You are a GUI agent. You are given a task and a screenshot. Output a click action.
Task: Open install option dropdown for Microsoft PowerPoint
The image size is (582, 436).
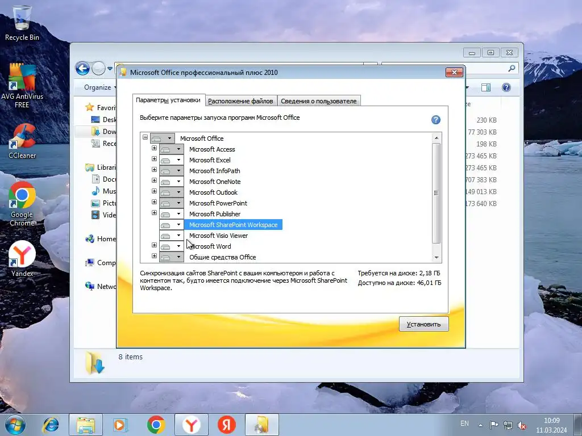(x=172, y=203)
